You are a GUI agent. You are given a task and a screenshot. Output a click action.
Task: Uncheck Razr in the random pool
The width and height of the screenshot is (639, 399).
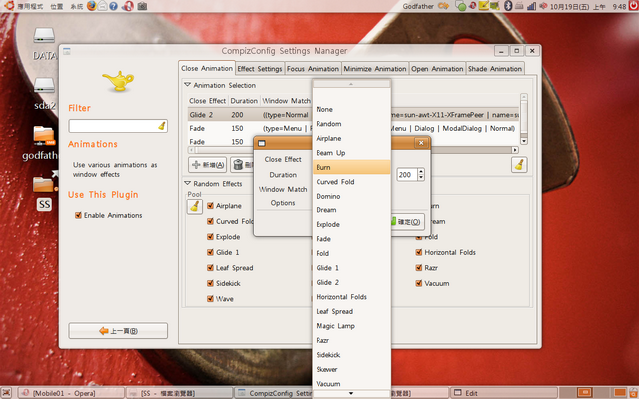pyautogui.click(x=419, y=268)
